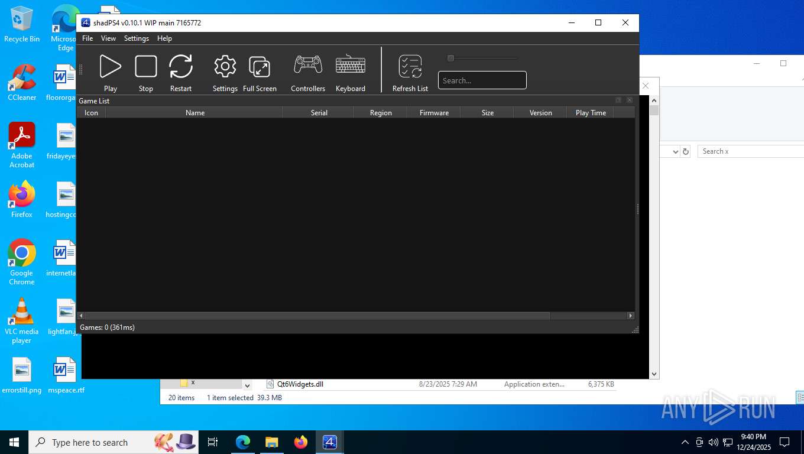The width and height of the screenshot is (804, 454).
Task: Sort by the Version column
Action: (540, 113)
